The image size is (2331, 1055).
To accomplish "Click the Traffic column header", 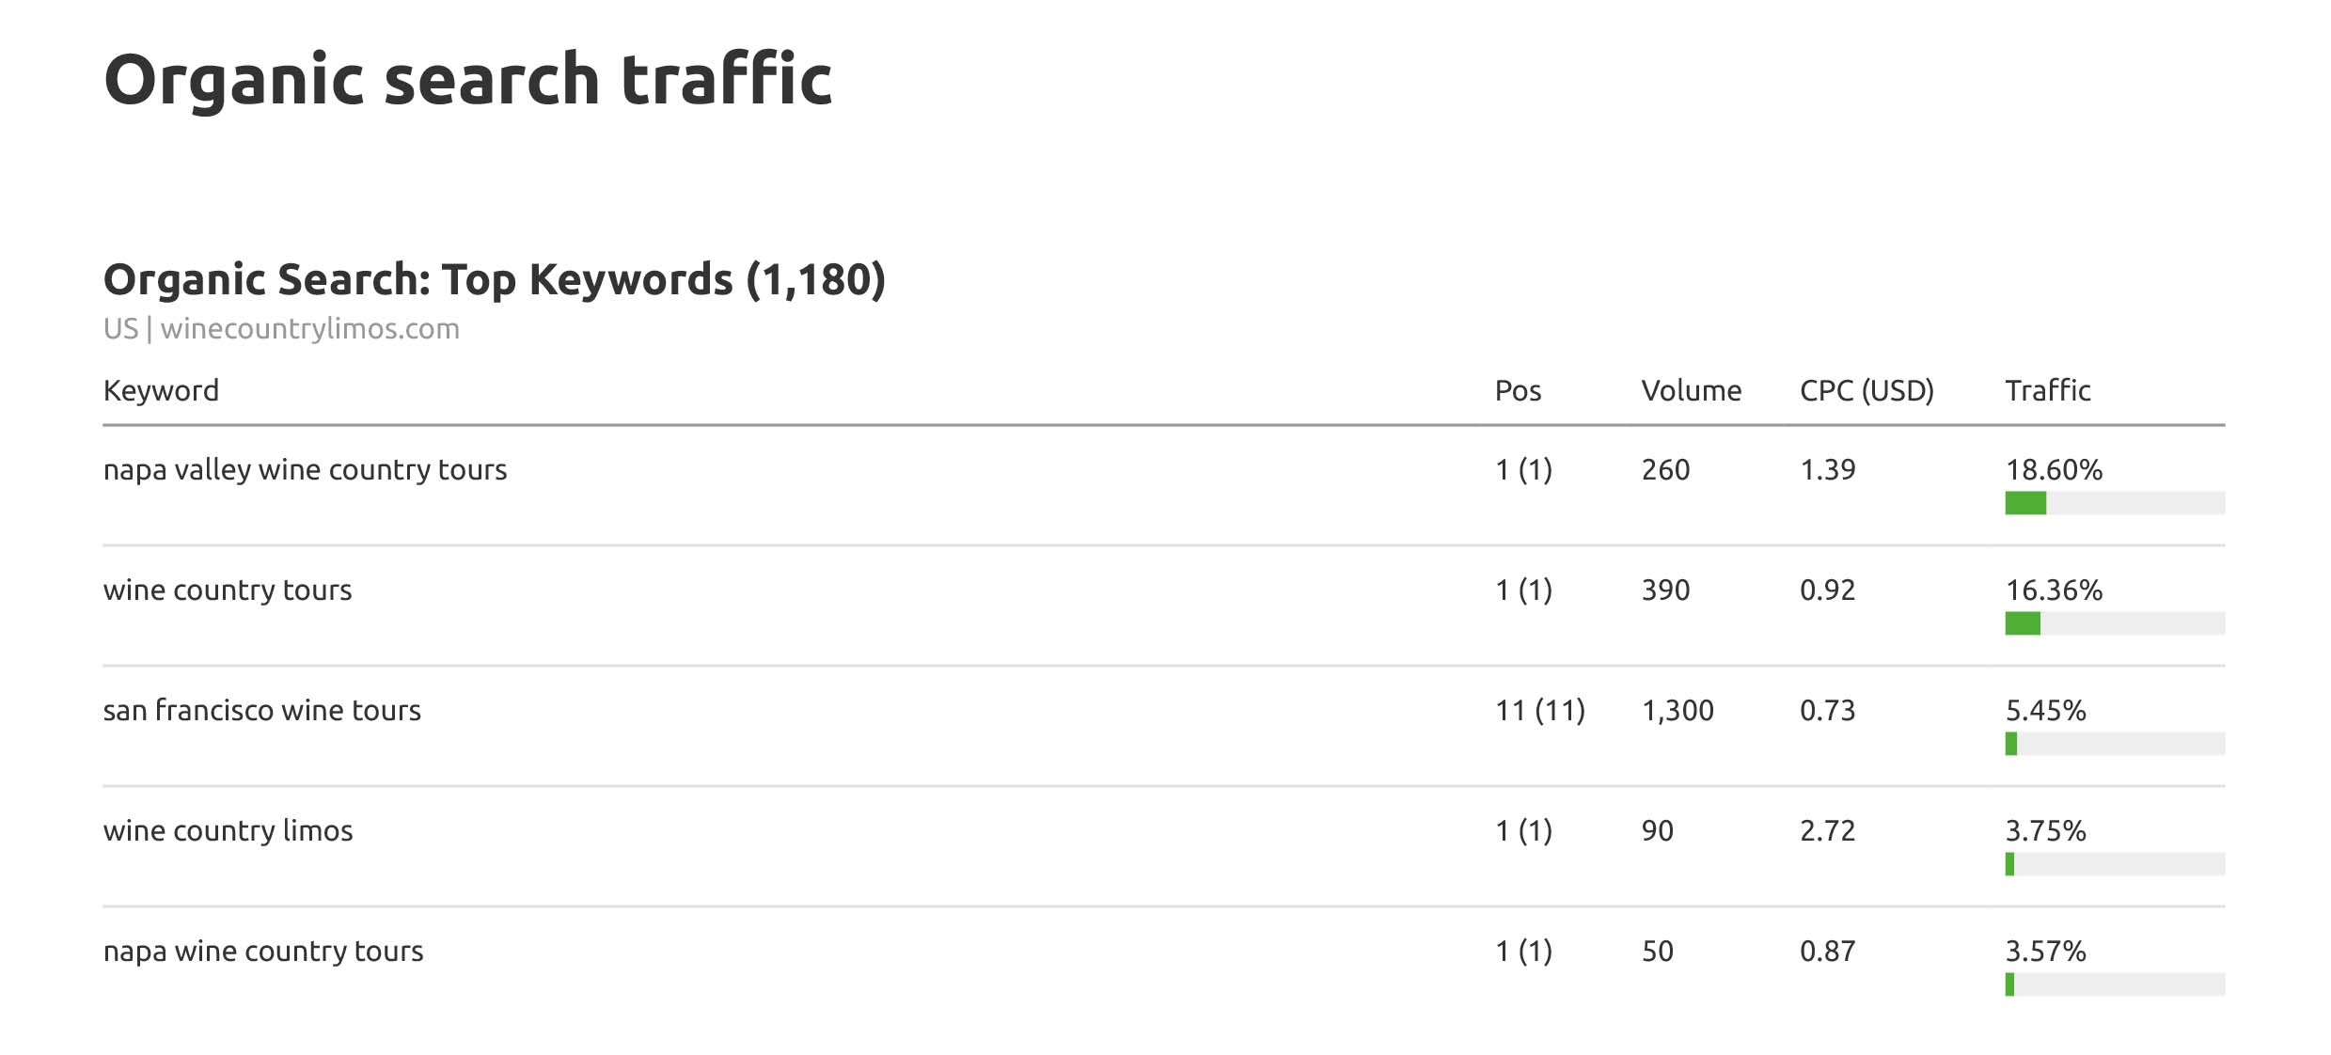I will tap(2047, 390).
